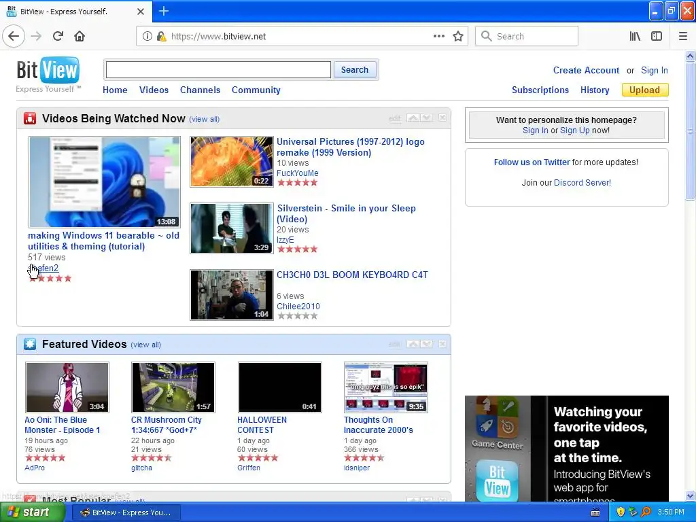This screenshot has width=696, height=522.
Task: Open the Videos navigation tab
Action: pos(154,90)
